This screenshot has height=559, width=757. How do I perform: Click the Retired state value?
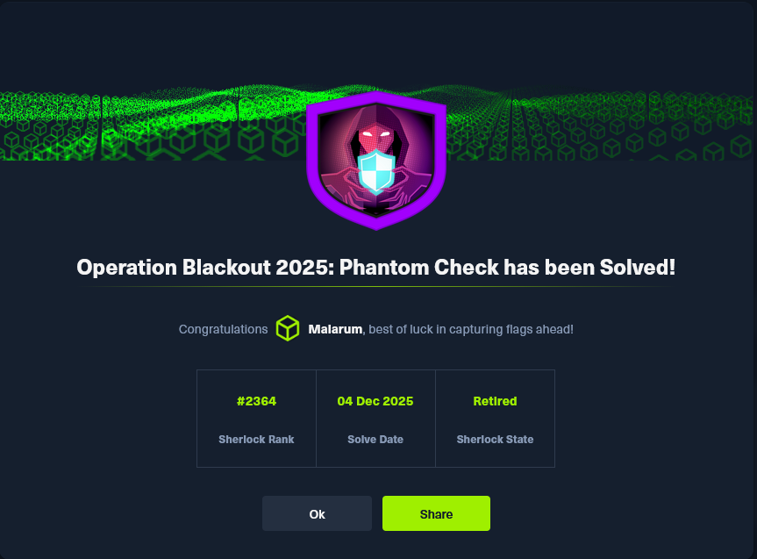coord(495,401)
